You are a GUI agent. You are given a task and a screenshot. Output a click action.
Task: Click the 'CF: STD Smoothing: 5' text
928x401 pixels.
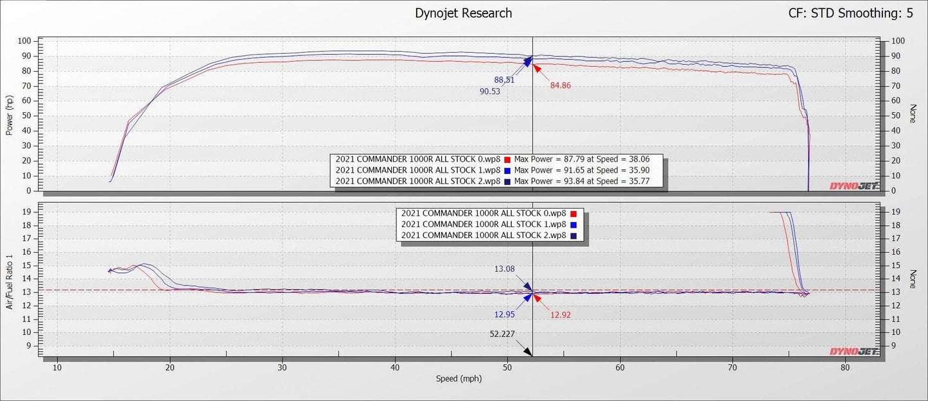(850, 13)
